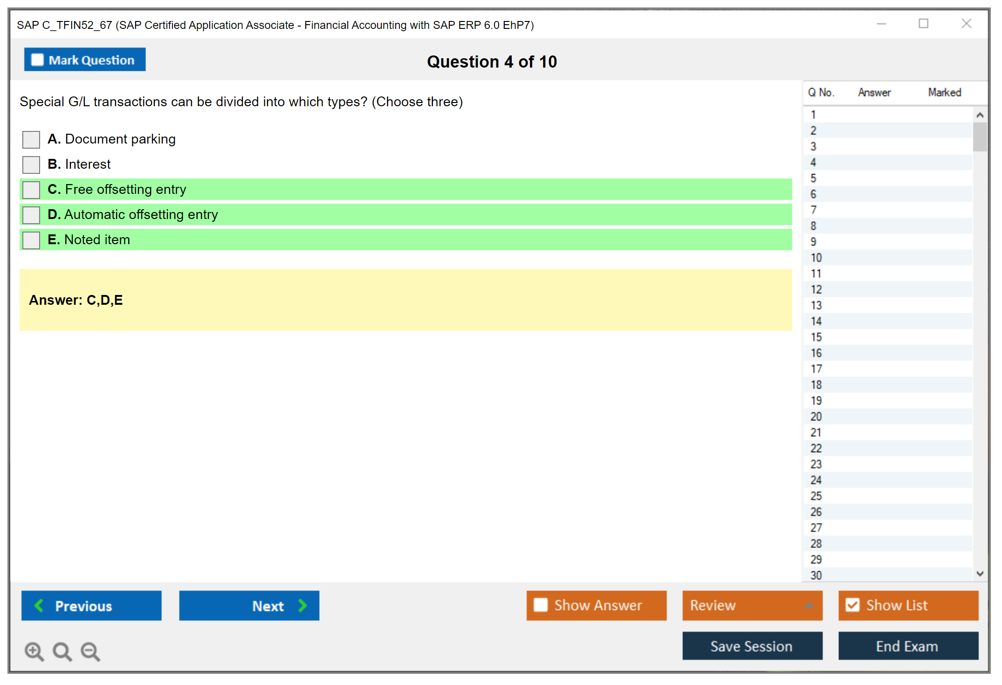1002x685 pixels.
Task: Toggle the Show Answer checkbox
Action: [x=541, y=605]
